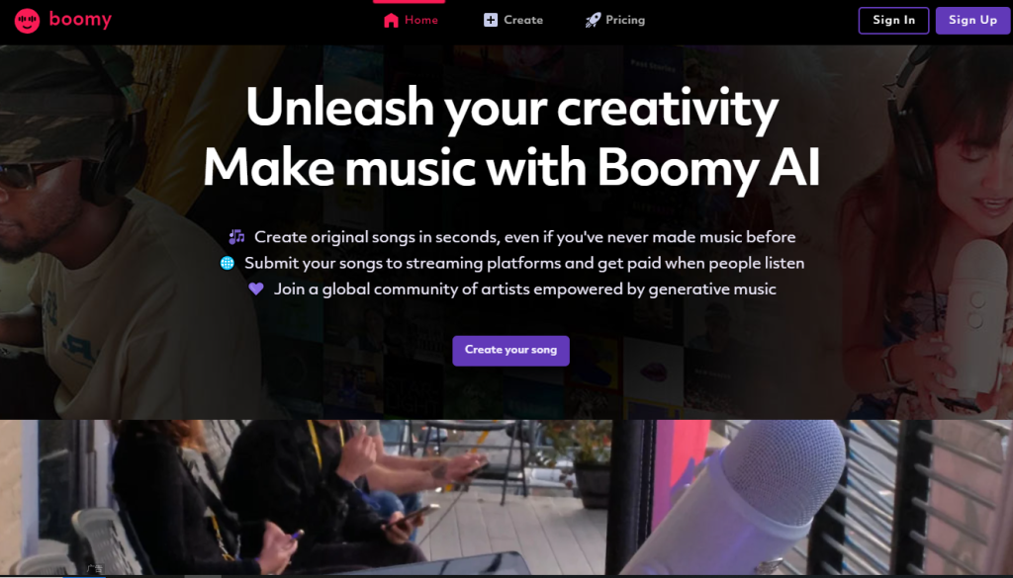Open the Home navigation tab
Screen dimensions: 1013x578
[x=411, y=21]
